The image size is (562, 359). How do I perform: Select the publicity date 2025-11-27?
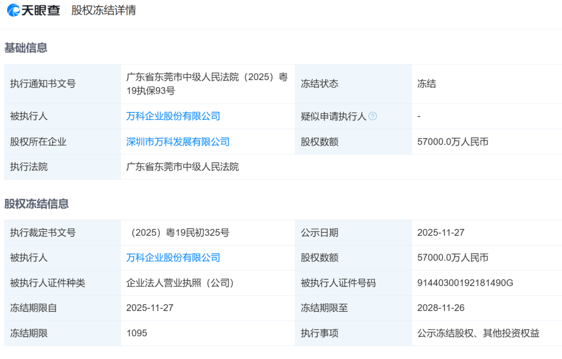point(441,232)
